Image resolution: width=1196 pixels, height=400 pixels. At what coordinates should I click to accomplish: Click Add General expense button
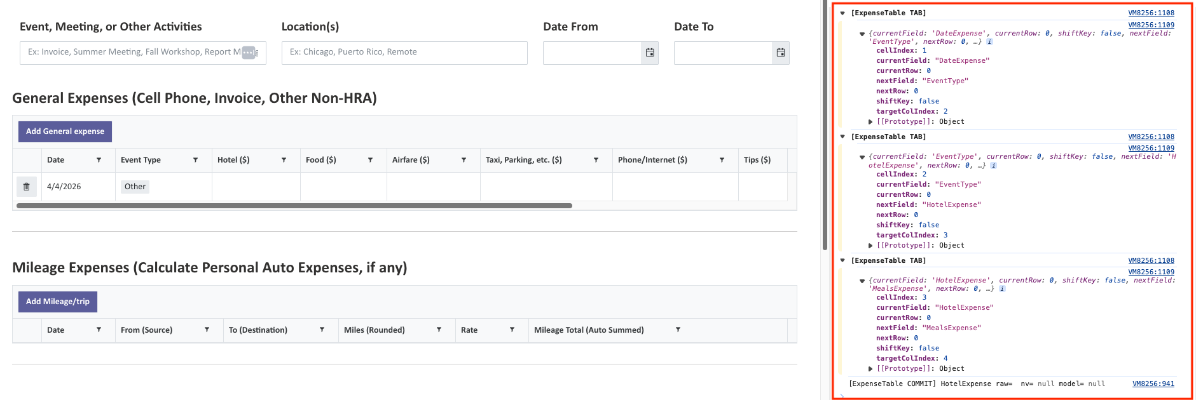click(x=65, y=131)
